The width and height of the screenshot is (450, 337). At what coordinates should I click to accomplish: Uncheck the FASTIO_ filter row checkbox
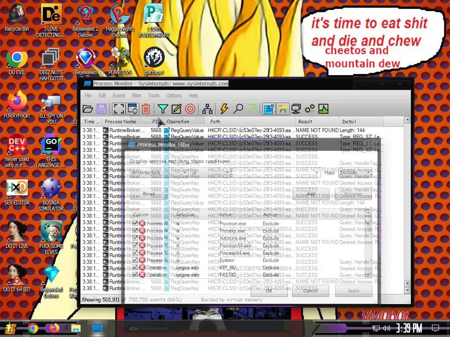135,275
